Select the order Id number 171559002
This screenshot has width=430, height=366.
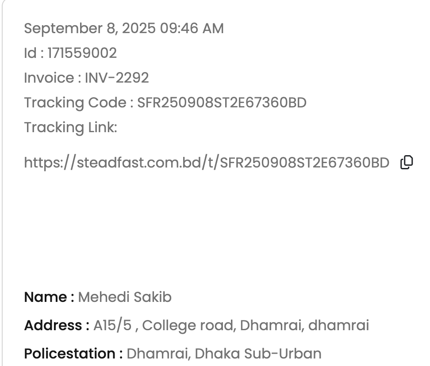82,53
